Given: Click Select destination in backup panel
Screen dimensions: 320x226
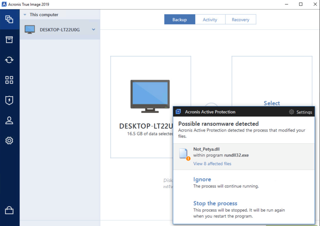Looking at the screenshot, I should (272, 103).
